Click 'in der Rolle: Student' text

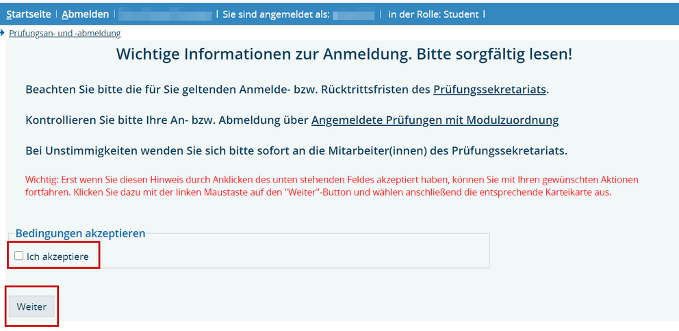[x=433, y=14]
